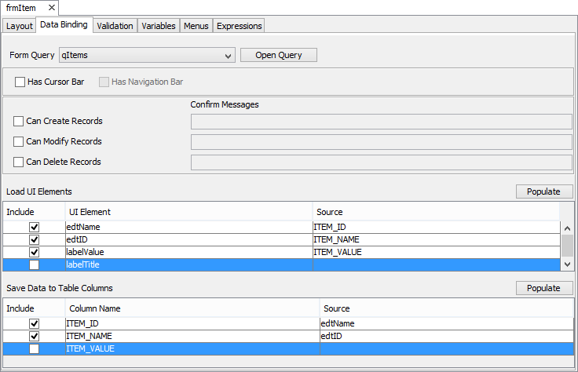Toggle Can Modify Records checkbox
The height and width of the screenshot is (372, 578).
click(19, 142)
